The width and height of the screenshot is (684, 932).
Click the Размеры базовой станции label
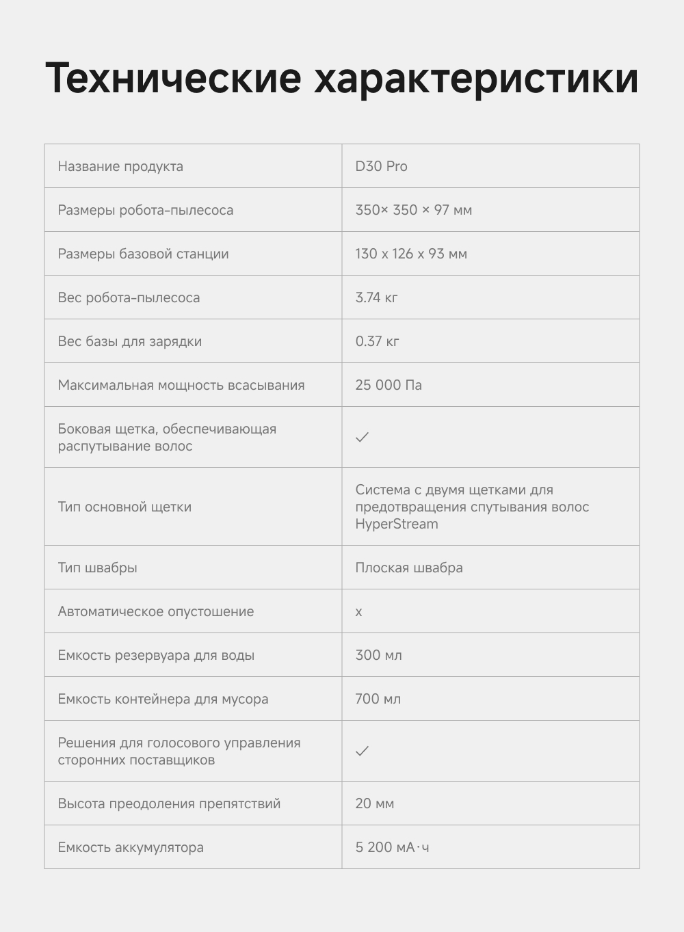(x=143, y=254)
